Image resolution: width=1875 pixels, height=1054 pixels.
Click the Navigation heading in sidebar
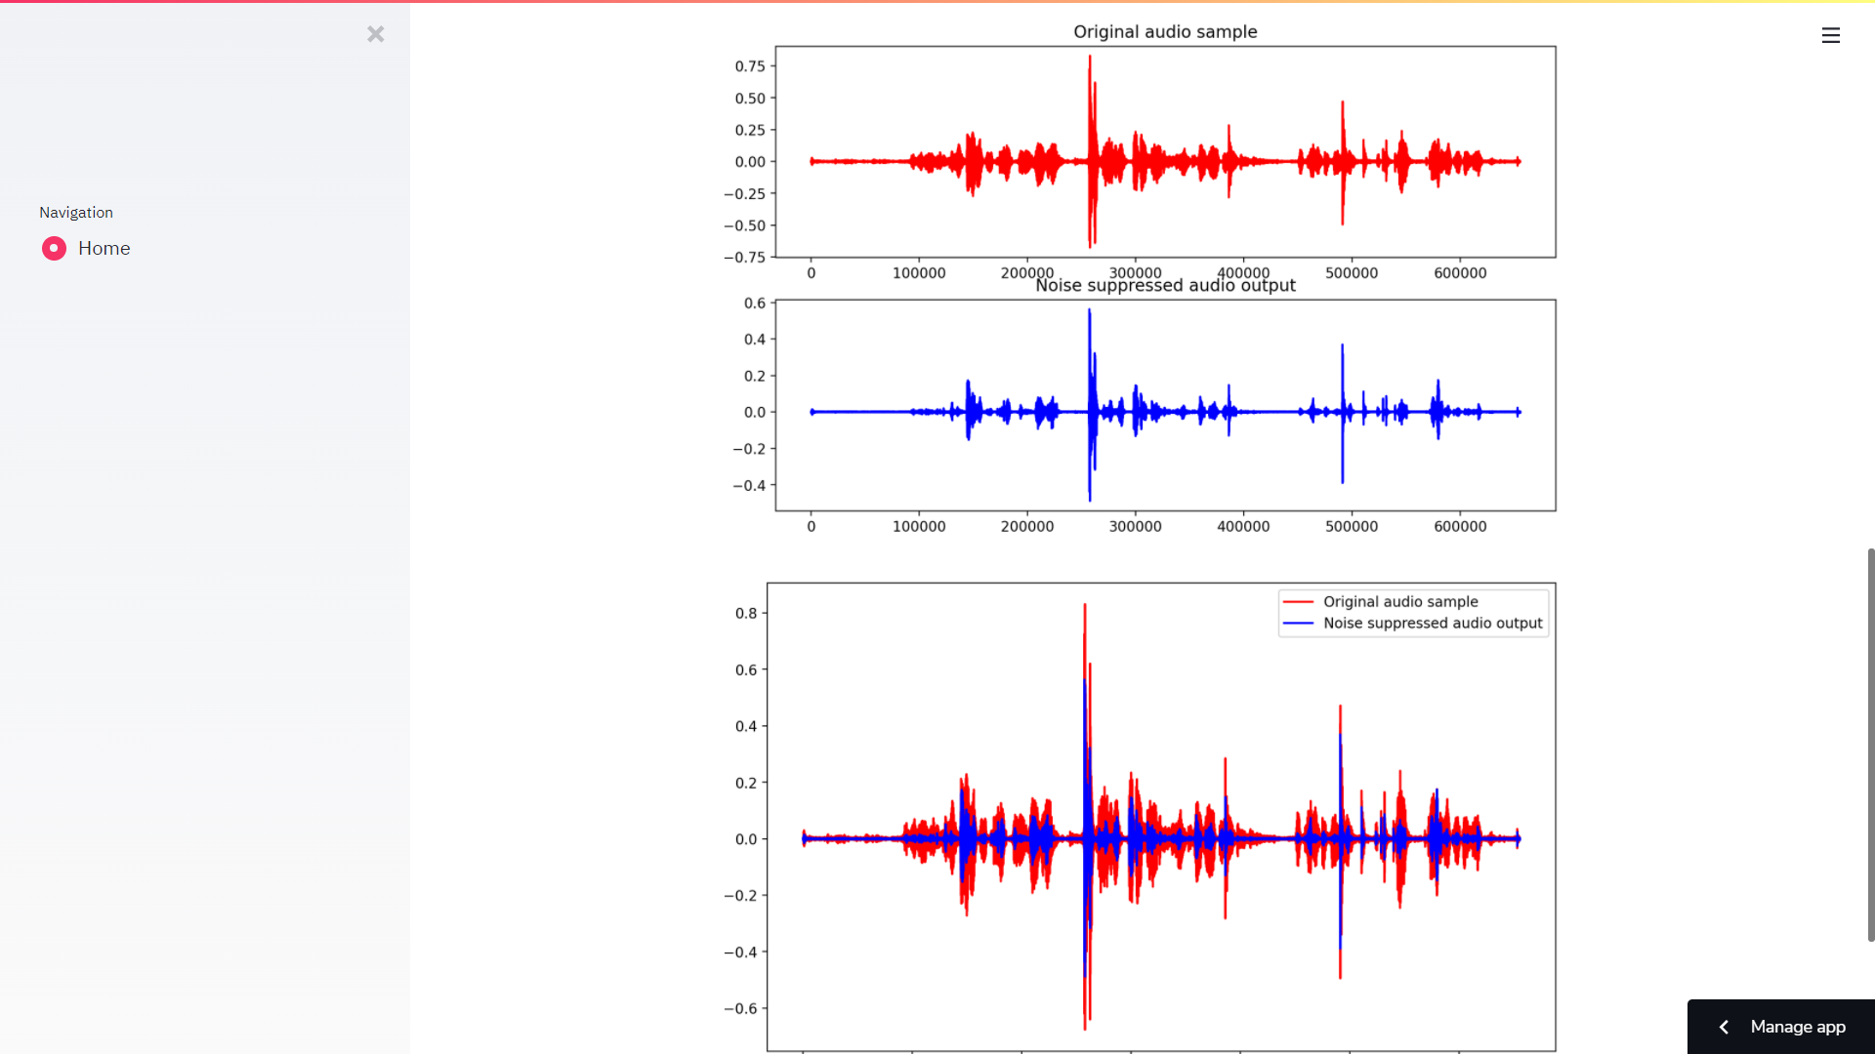pos(76,213)
